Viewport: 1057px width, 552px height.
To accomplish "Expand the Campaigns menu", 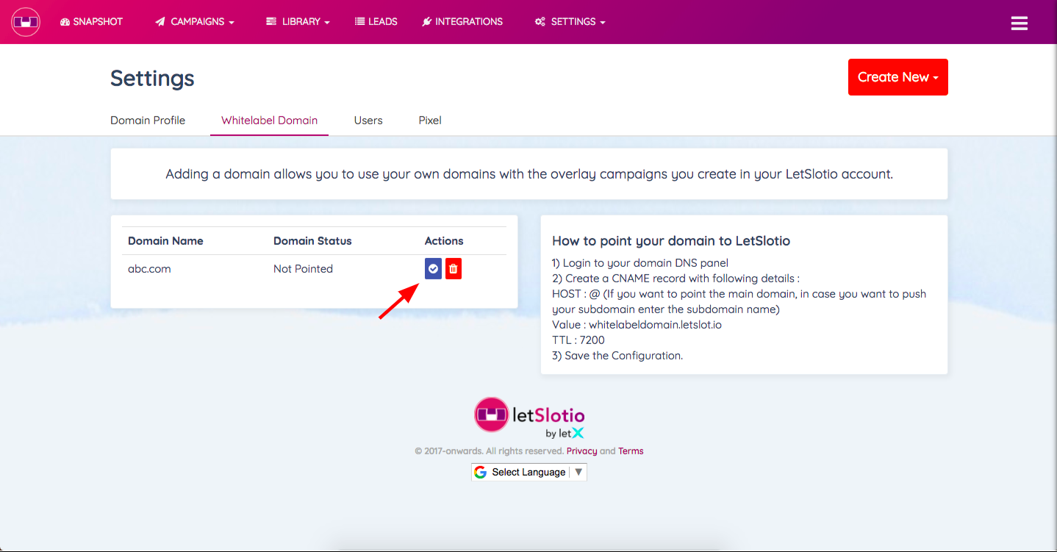I will click(x=195, y=22).
